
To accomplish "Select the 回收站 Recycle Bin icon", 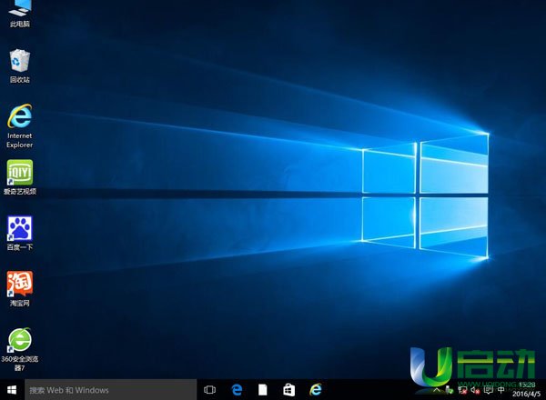I will [19, 62].
